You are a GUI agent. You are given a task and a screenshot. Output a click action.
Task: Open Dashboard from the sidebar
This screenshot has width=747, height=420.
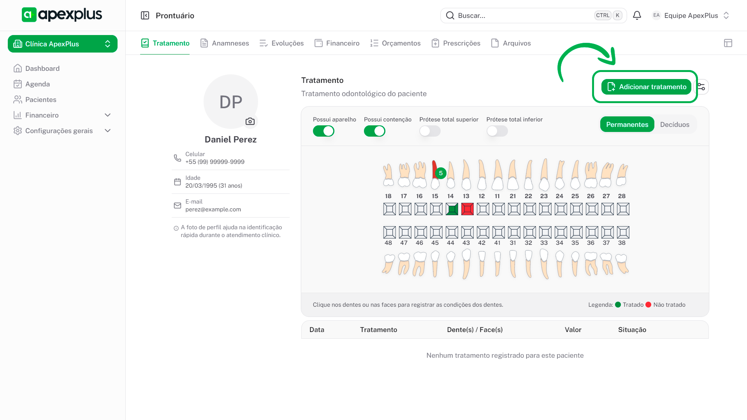pos(42,69)
